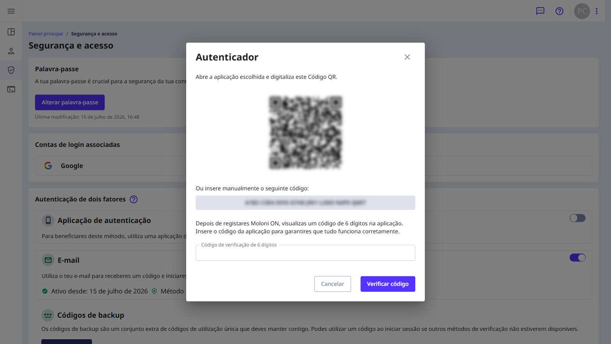Screen dimensions: 611x344
Task: Enable the authentication app toggle
Action: point(577,218)
